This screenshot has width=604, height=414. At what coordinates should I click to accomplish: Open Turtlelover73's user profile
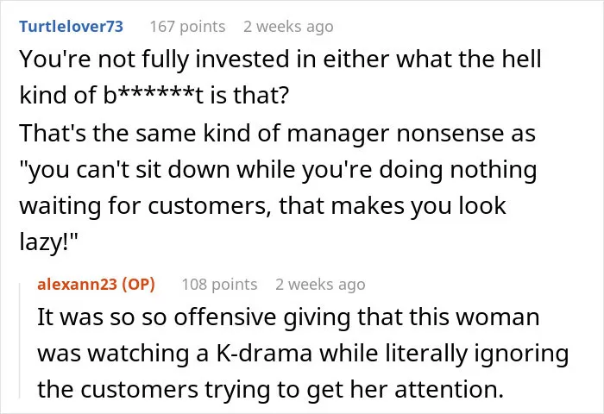tap(71, 27)
